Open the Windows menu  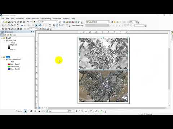click(66, 19)
